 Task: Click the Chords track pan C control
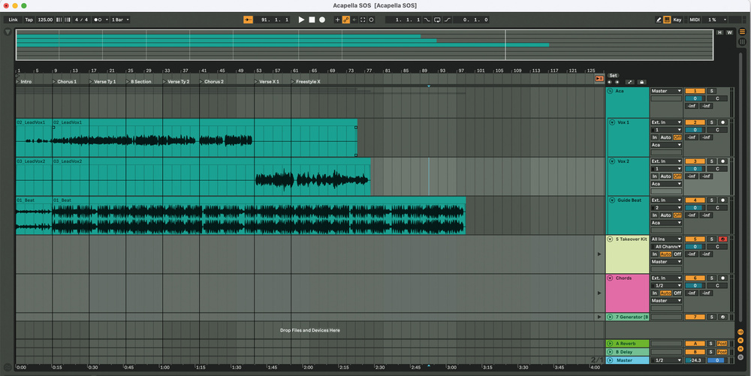click(x=717, y=286)
